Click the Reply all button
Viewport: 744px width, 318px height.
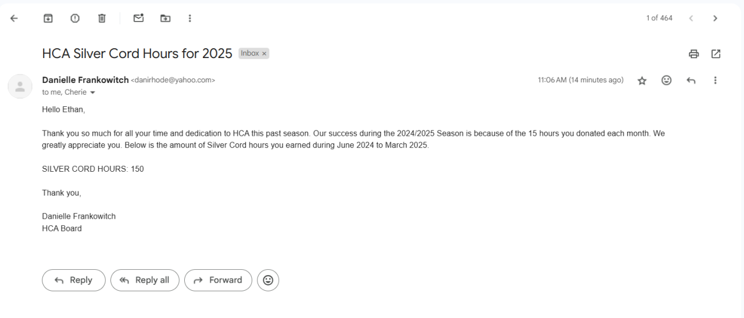[145, 280]
